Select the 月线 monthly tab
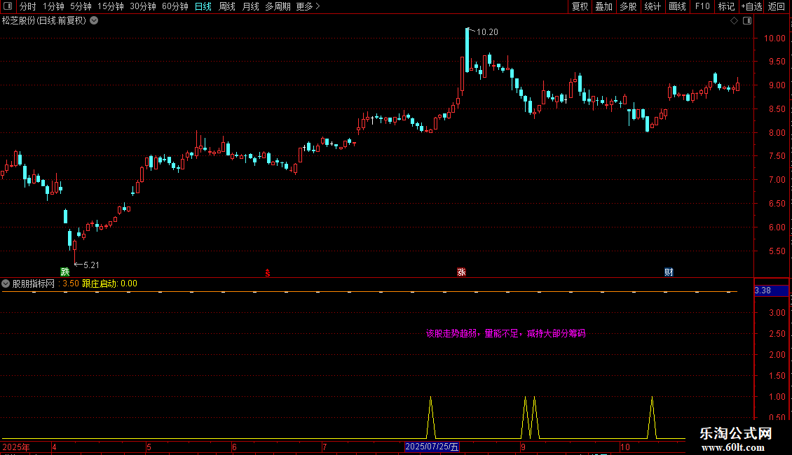792x455 pixels. [250, 6]
